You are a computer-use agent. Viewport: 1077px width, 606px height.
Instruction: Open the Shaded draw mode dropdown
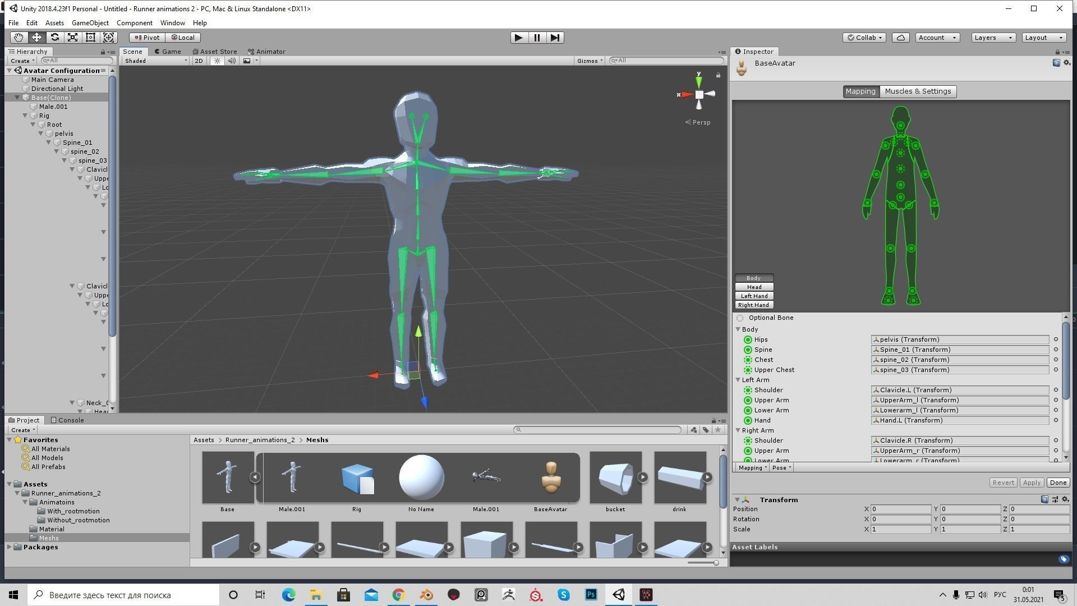pos(155,61)
